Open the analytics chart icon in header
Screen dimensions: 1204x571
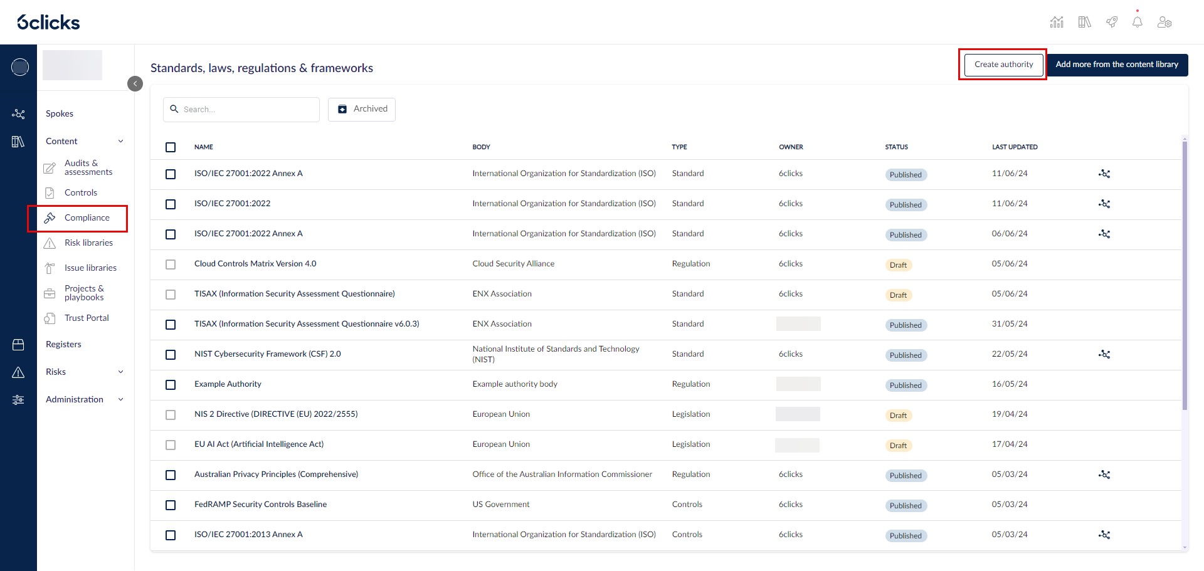click(x=1057, y=23)
